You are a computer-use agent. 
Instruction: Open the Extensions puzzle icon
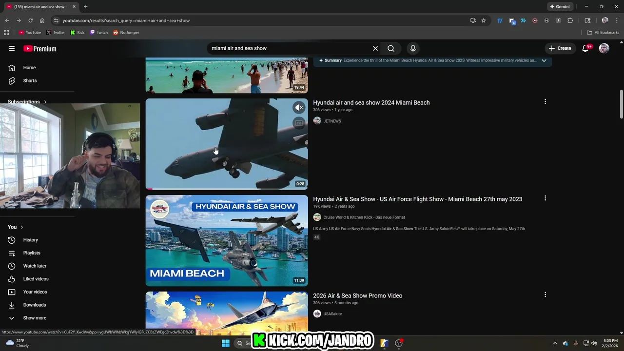click(x=570, y=20)
